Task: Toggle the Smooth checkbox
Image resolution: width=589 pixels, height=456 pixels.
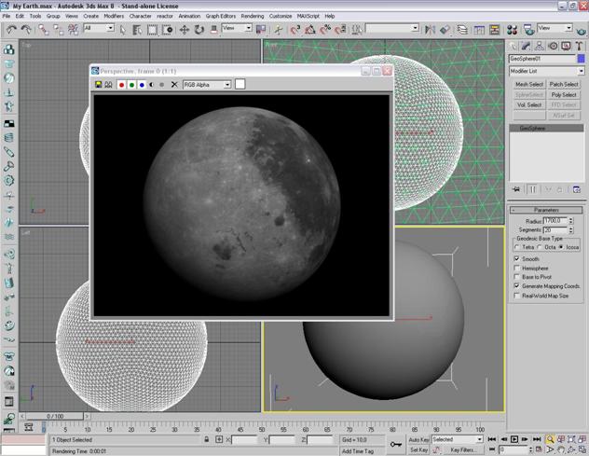Action: [518, 258]
